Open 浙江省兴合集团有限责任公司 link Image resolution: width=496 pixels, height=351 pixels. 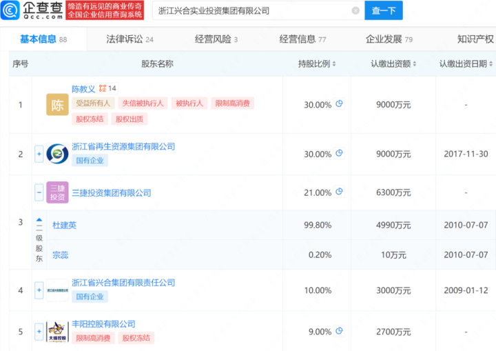(123, 283)
